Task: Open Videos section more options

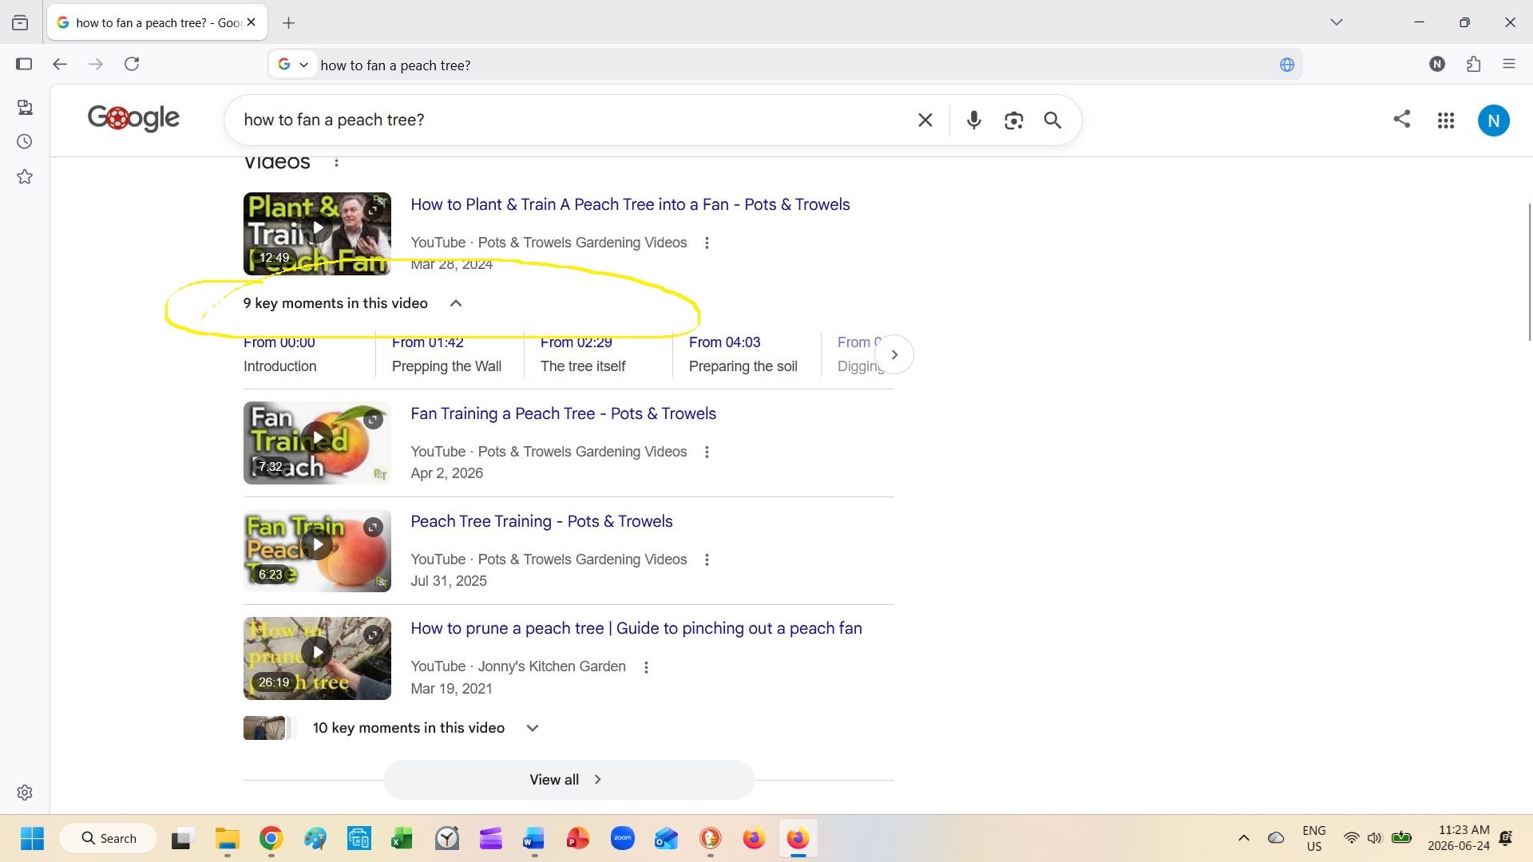Action: 337,162
